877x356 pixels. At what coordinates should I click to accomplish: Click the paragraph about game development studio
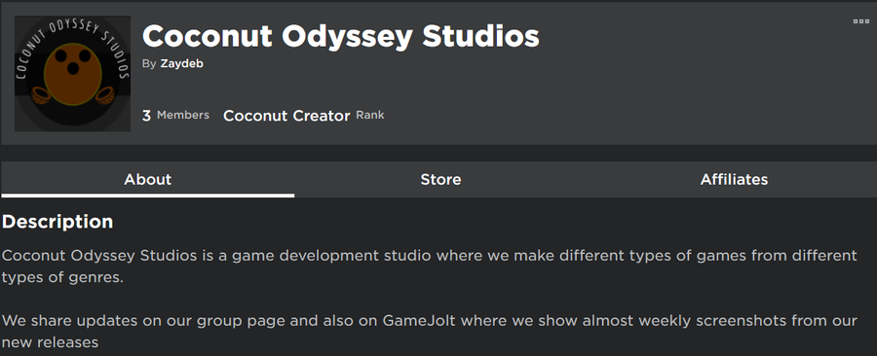[429, 267]
